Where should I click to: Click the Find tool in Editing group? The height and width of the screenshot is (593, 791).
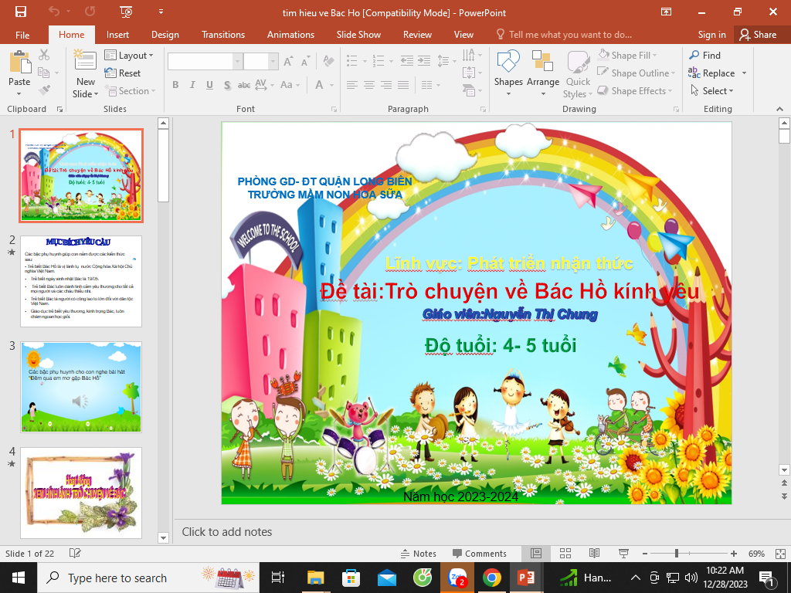click(x=704, y=56)
